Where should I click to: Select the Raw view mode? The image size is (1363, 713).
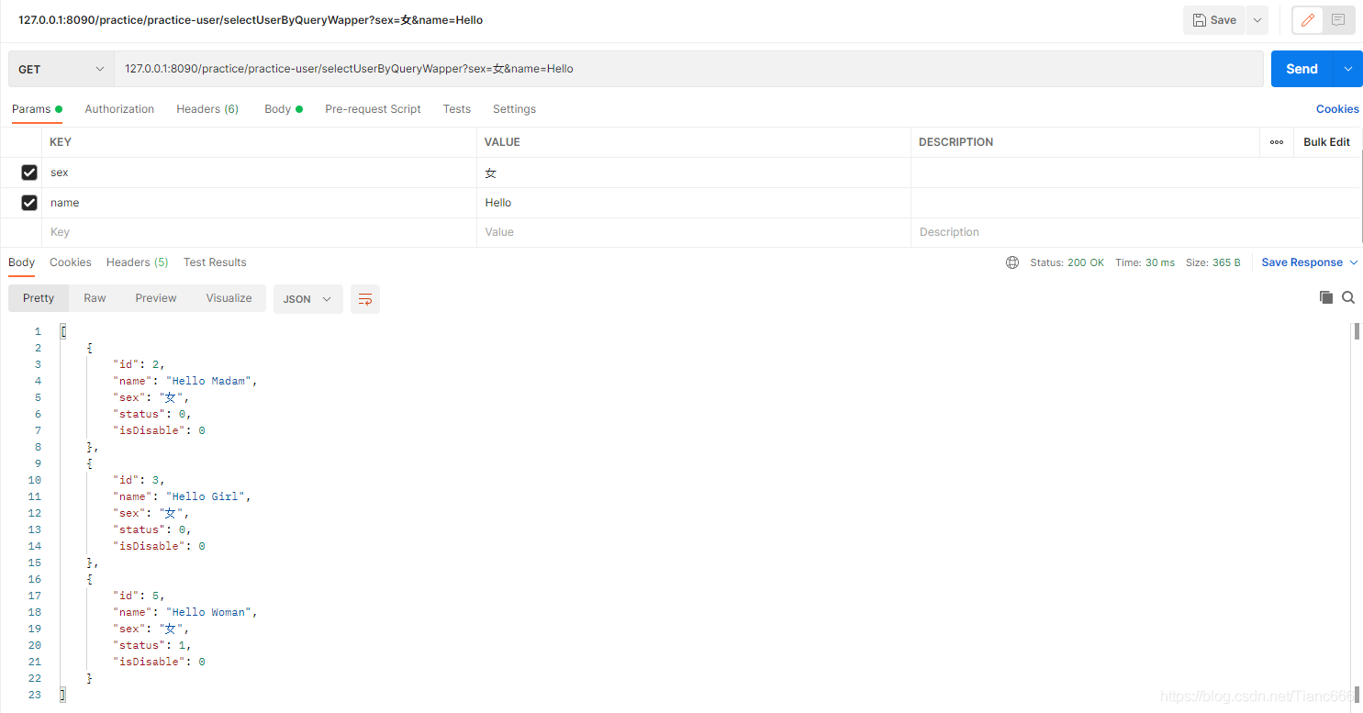[95, 298]
